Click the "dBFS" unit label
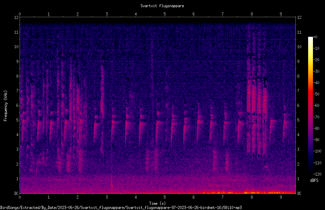Screen dimensions: 325x210 (x=314, y=180)
